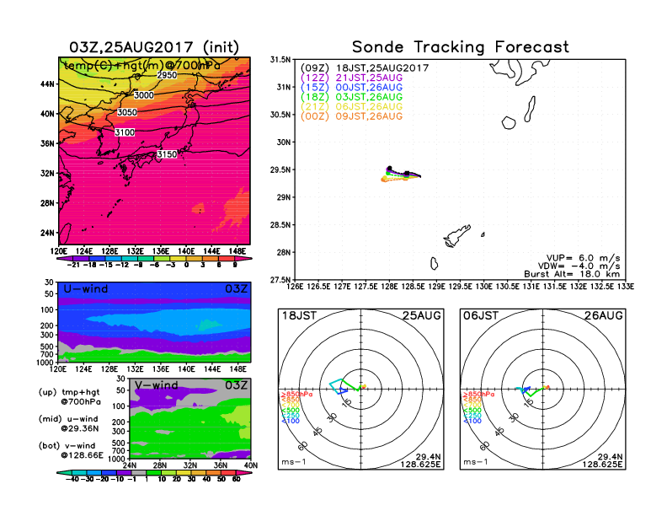Click the 'VUP= 6.0 m/s' value
The image size is (667, 516).
tap(583, 258)
